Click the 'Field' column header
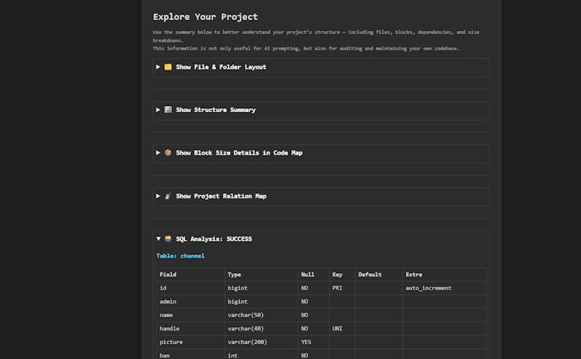Viewport: 581px width, 359px height. pyautogui.click(x=168, y=275)
